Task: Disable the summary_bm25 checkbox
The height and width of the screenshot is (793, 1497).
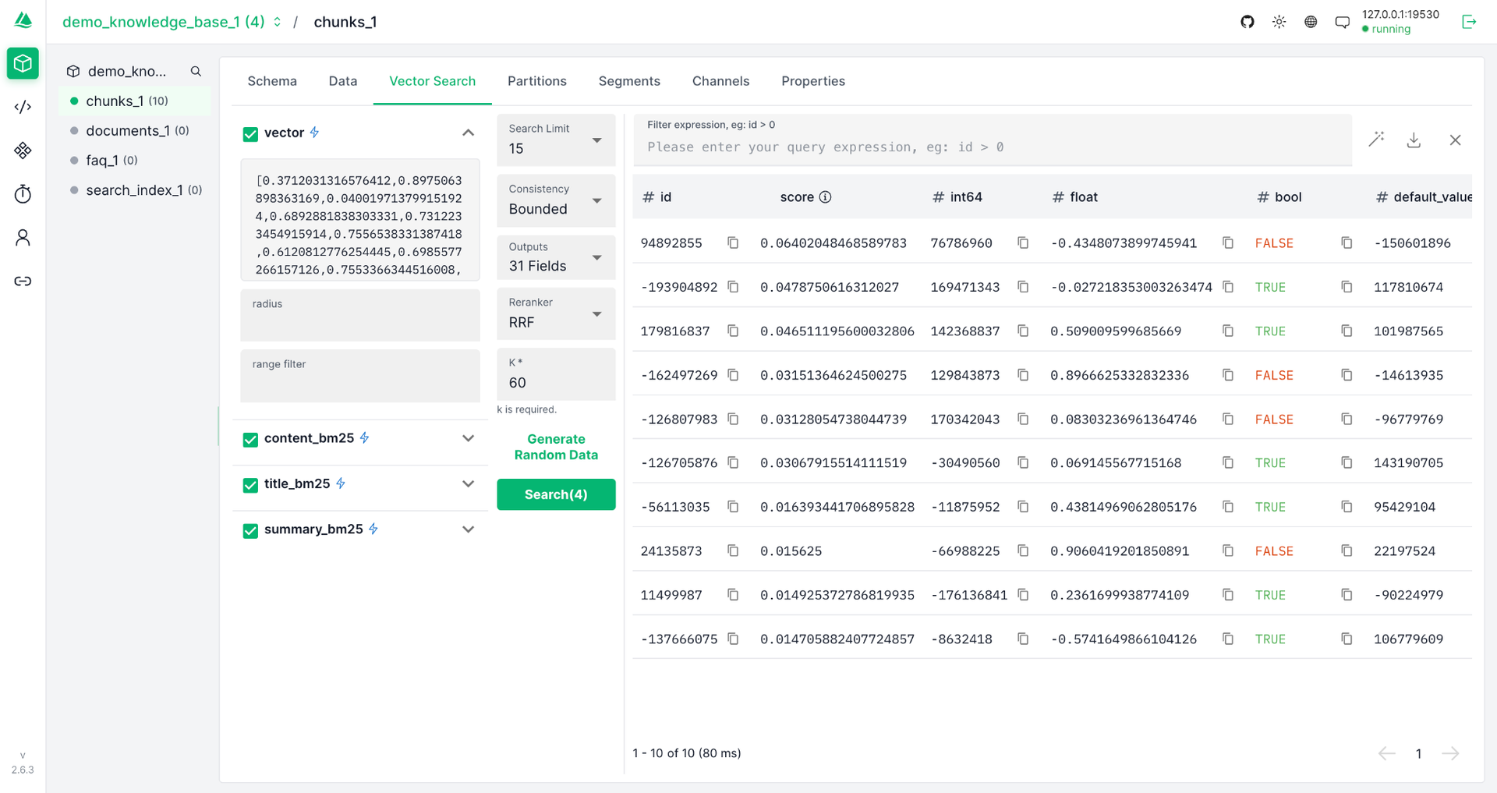Action: pos(250,531)
